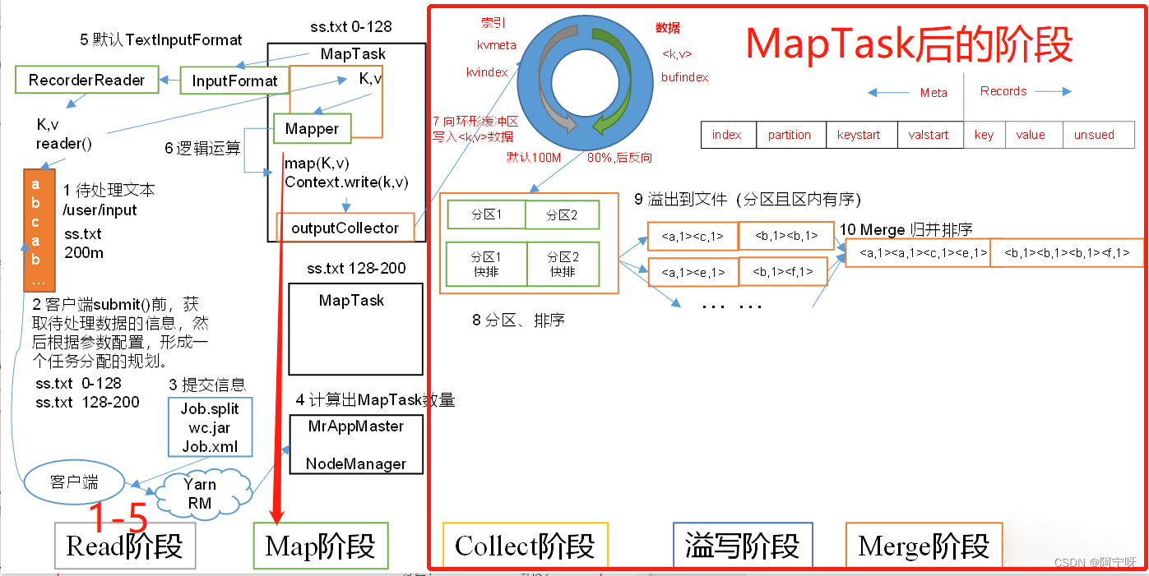Switch to the Read阶段 label
The height and width of the screenshot is (576, 1149).
(x=124, y=546)
